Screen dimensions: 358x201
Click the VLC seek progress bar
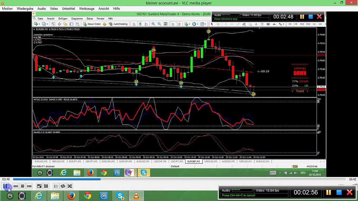[x=179, y=179]
